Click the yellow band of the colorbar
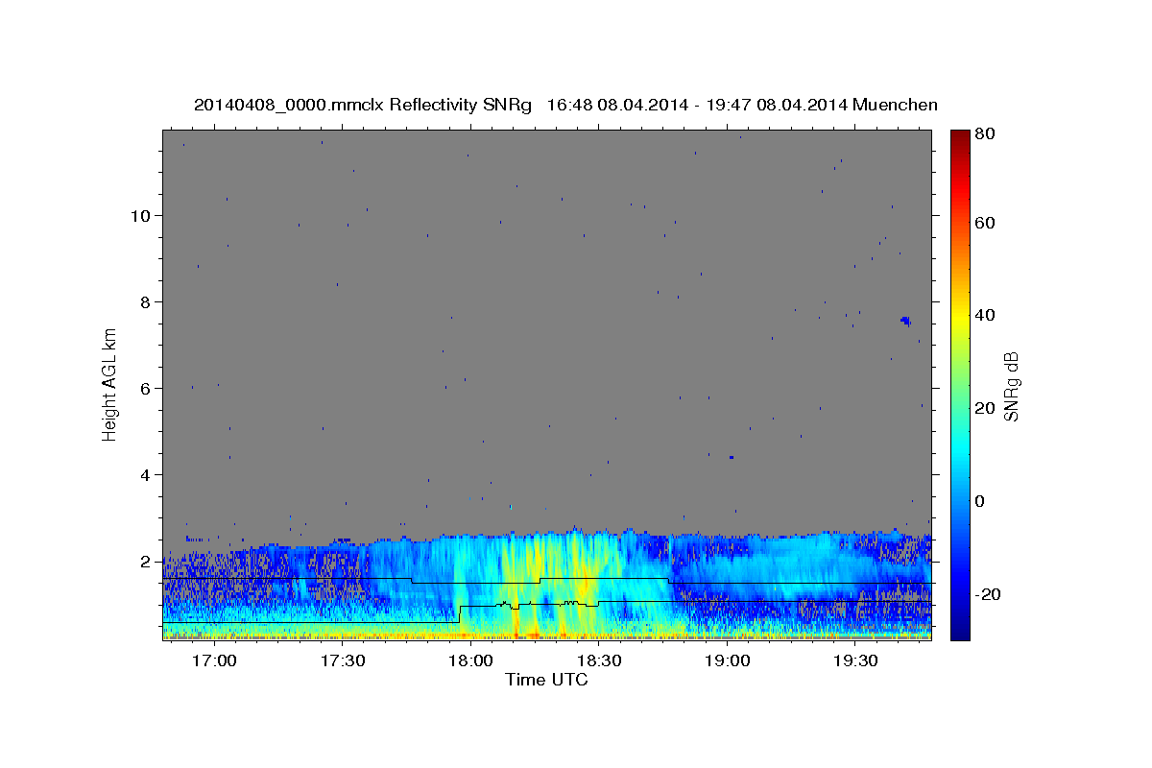Screen dimensions: 1152x768 (x=960, y=317)
